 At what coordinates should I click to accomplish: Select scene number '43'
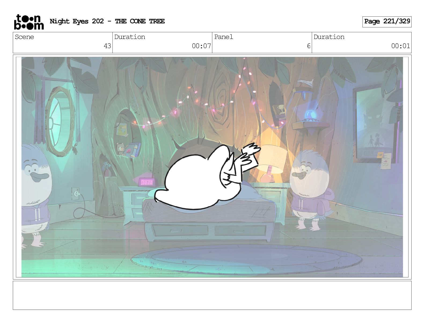(x=107, y=46)
